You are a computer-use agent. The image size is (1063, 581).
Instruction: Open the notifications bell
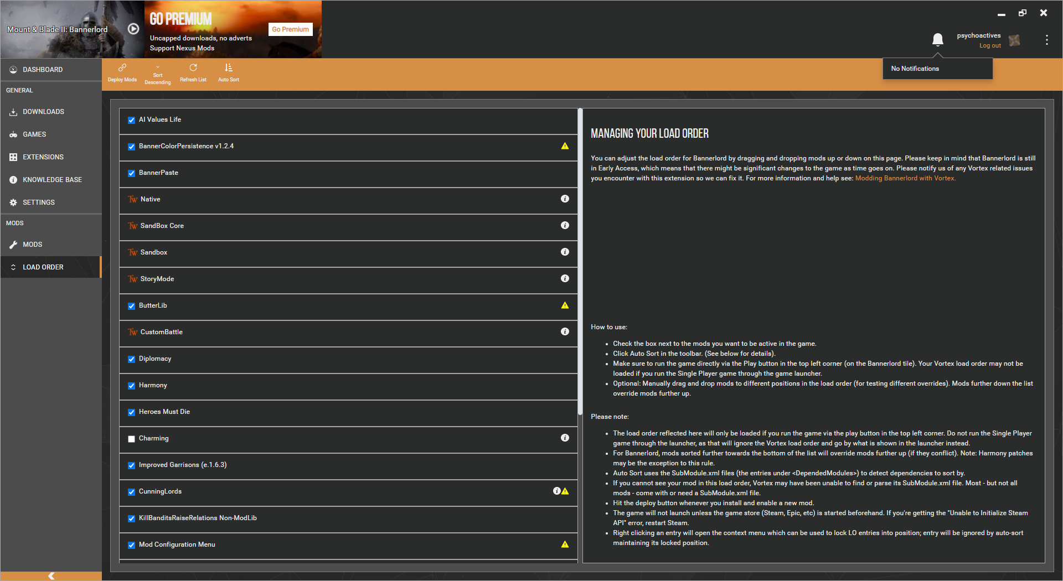(937, 39)
